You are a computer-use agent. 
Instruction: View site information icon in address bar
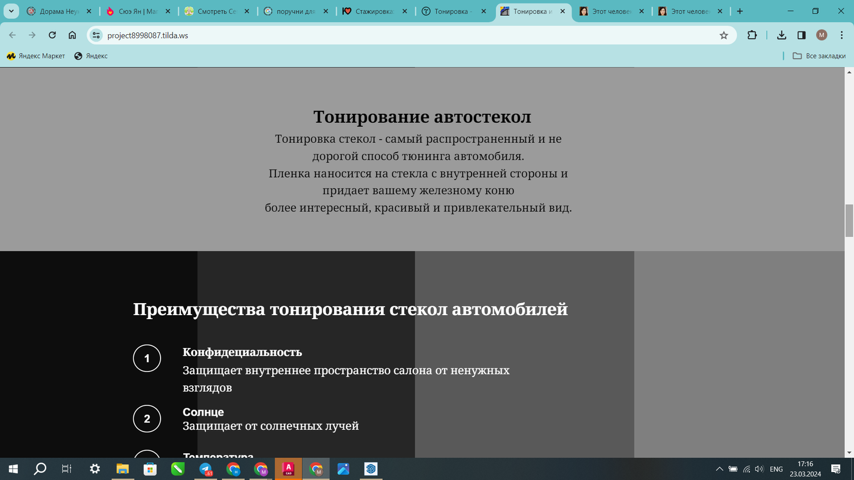pos(96,35)
